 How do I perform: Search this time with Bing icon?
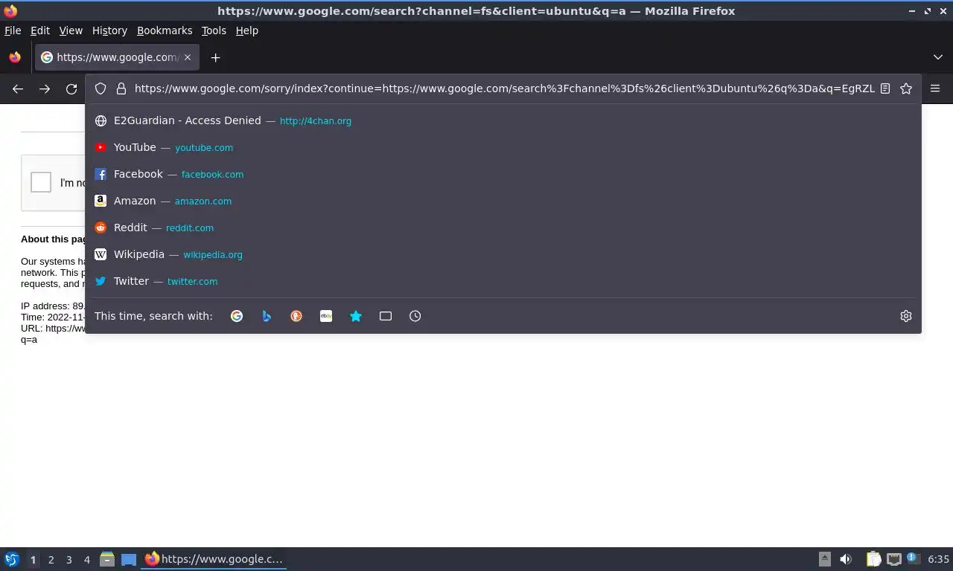[267, 316]
